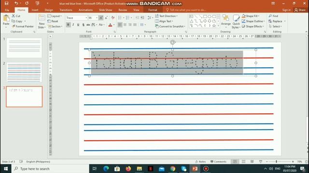Click the Decrease List Level icon

click(x=137, y=18)
